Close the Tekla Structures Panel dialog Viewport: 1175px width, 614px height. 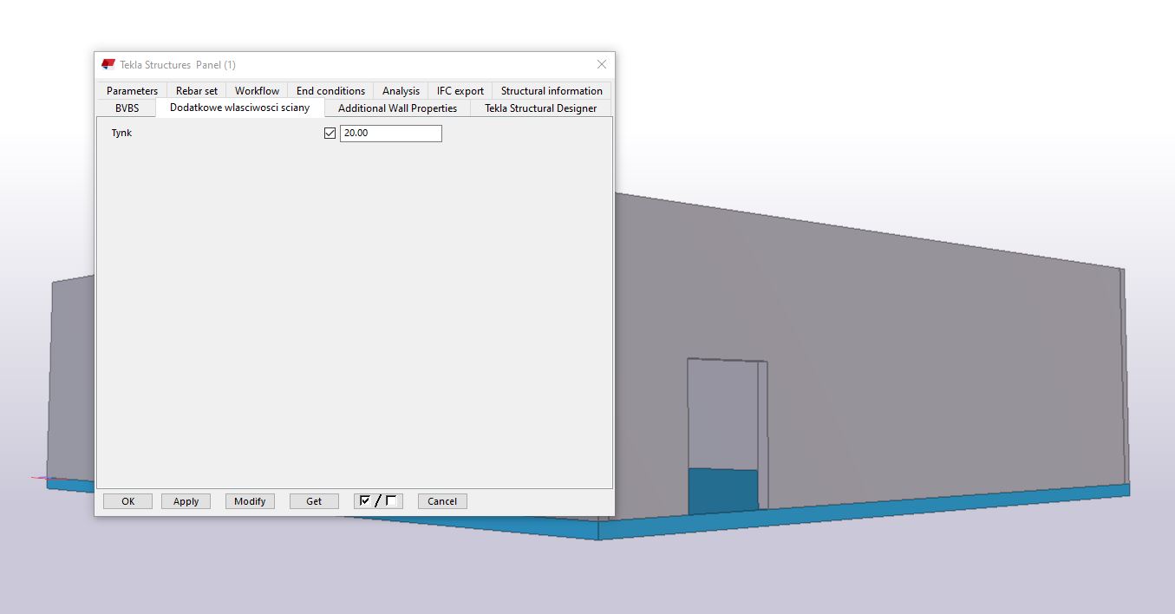(x=602, y=64)
